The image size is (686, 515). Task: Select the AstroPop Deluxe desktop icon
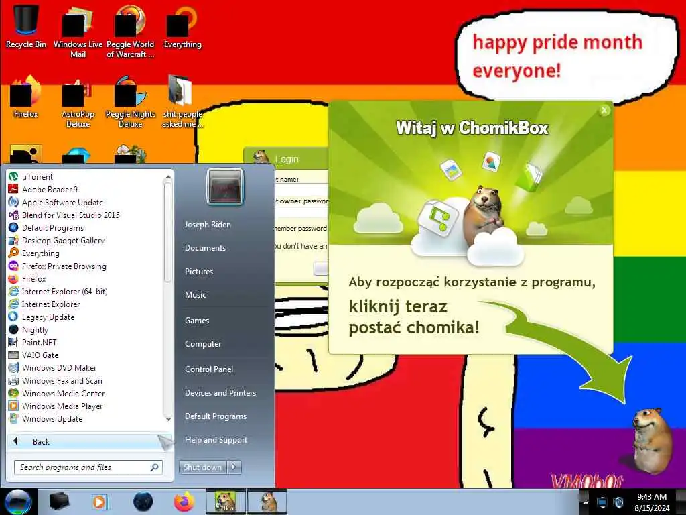[78, 102]
